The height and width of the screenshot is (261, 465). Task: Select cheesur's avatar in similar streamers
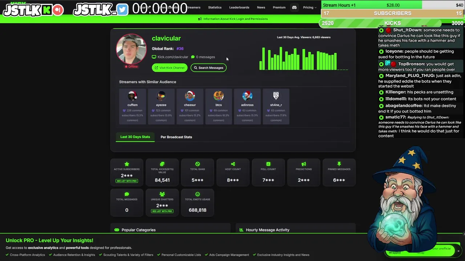[x=190, y=96]
